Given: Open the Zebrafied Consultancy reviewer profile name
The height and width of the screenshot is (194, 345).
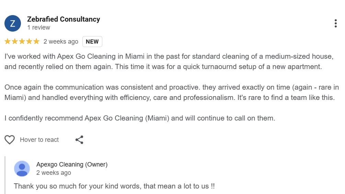Looking at the screenshot, I should point(64,19).
